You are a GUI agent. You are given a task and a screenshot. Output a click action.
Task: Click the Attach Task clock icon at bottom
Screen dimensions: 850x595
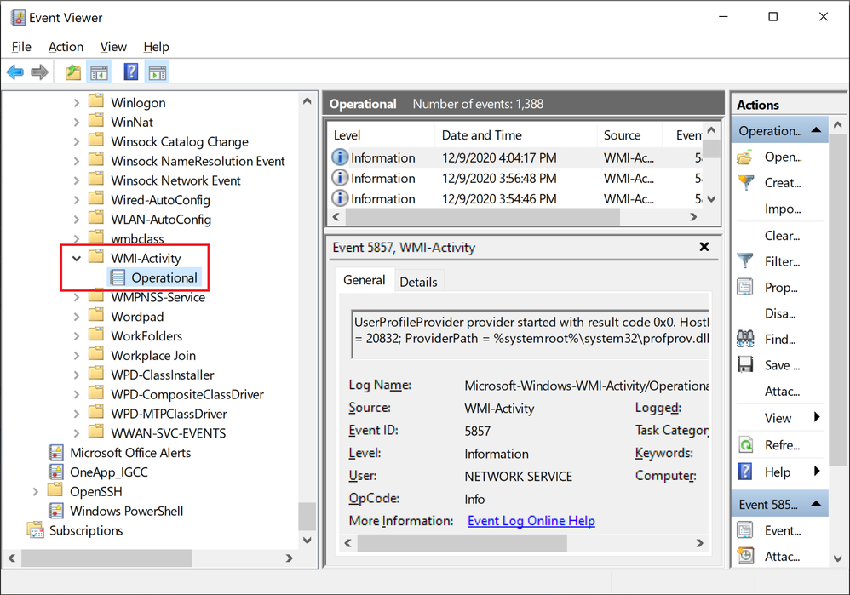point(745,556)
